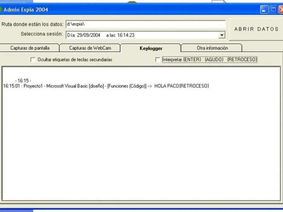Viewport: 283px width, 212px height.
Task: Select the Keylogger tab
Action: tap(151, 48)
